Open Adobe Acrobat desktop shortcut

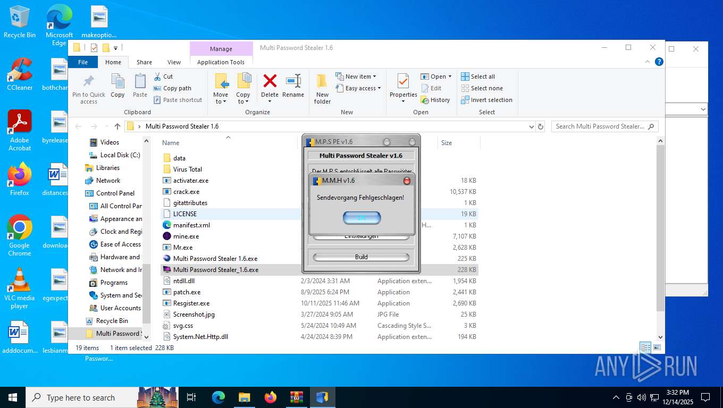coord(20,131)
